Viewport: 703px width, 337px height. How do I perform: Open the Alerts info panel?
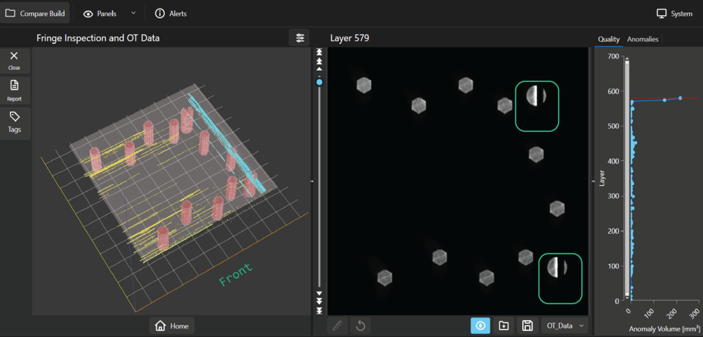(171, 14)
